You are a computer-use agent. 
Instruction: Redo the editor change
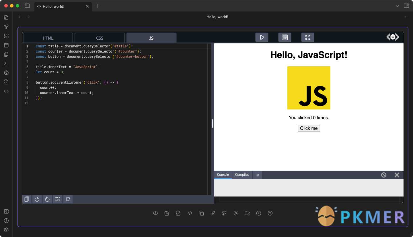(x=47, y=199)
